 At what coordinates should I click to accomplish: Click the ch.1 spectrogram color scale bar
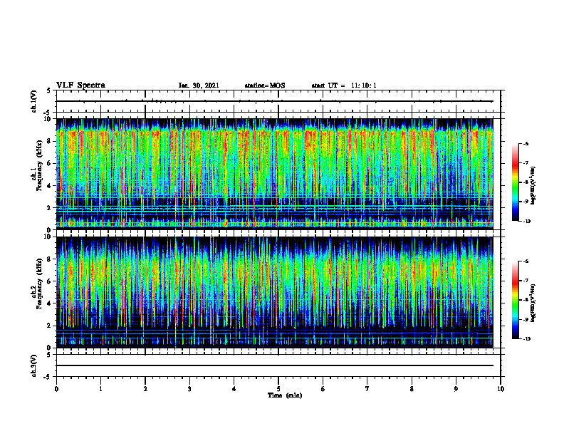click(515, 182)
